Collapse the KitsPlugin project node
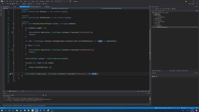 153,14
